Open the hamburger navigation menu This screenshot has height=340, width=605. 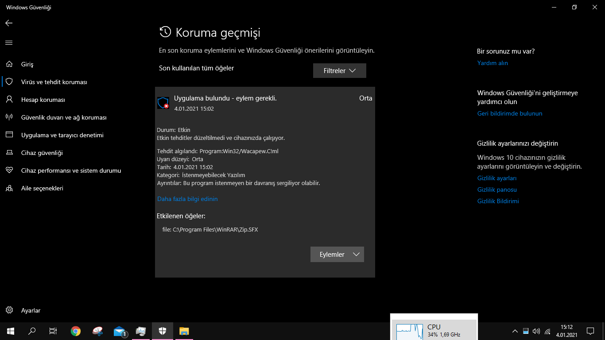(x=9, y=43)
